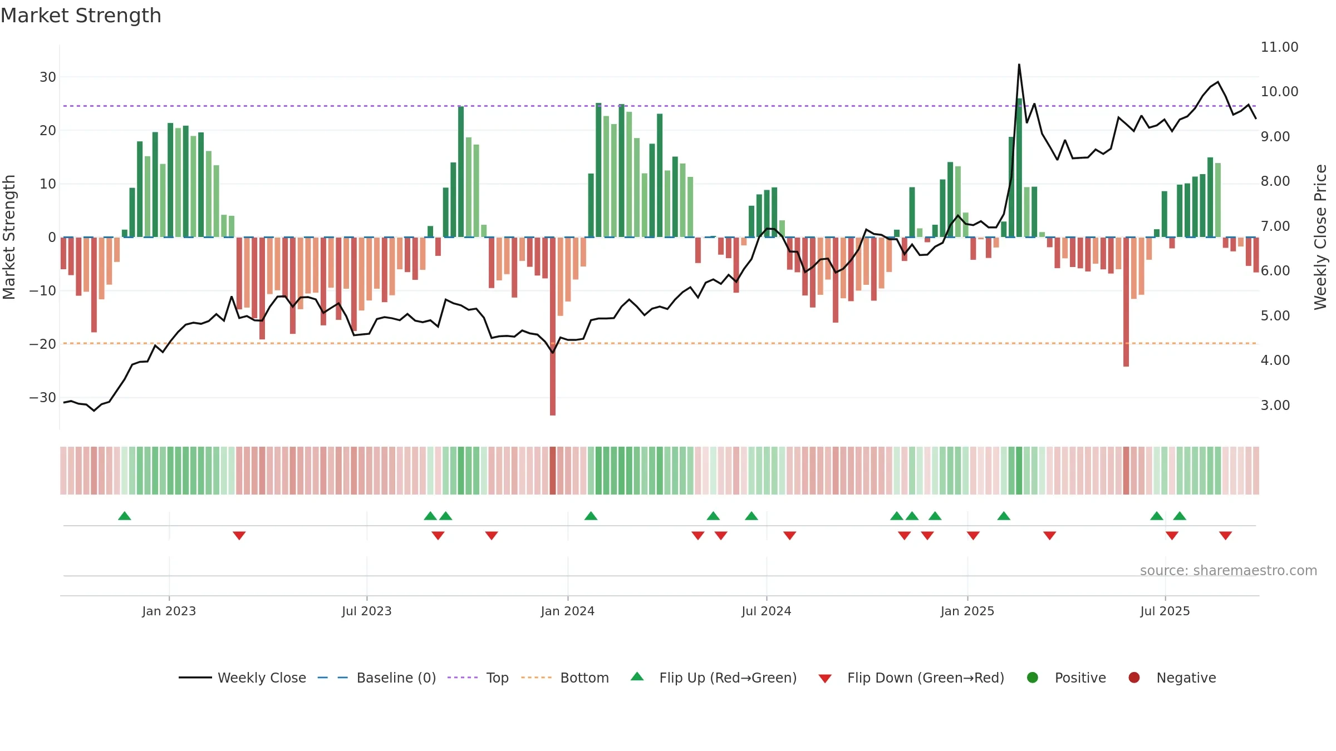
Task: Click the orange dotted Bottom threshold line
Action: coord(660,343)
